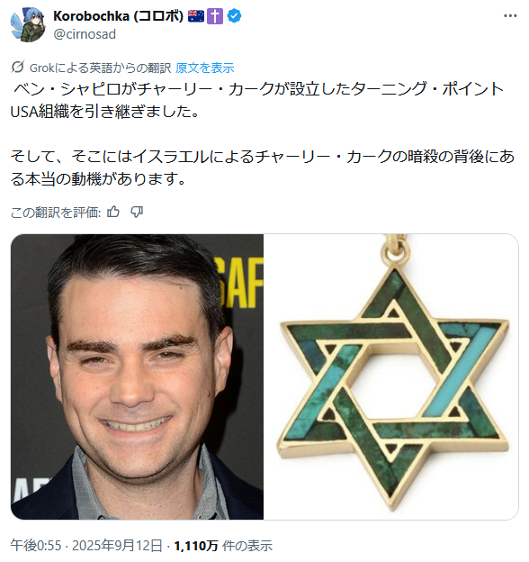The width and height of the screenshot is (529, 562).
Task: Click the first paragraph of the post text
Action: (257, 100)
